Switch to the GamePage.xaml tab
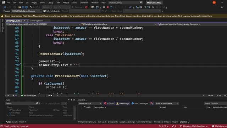The image size is (227, 128). [37, 21]
